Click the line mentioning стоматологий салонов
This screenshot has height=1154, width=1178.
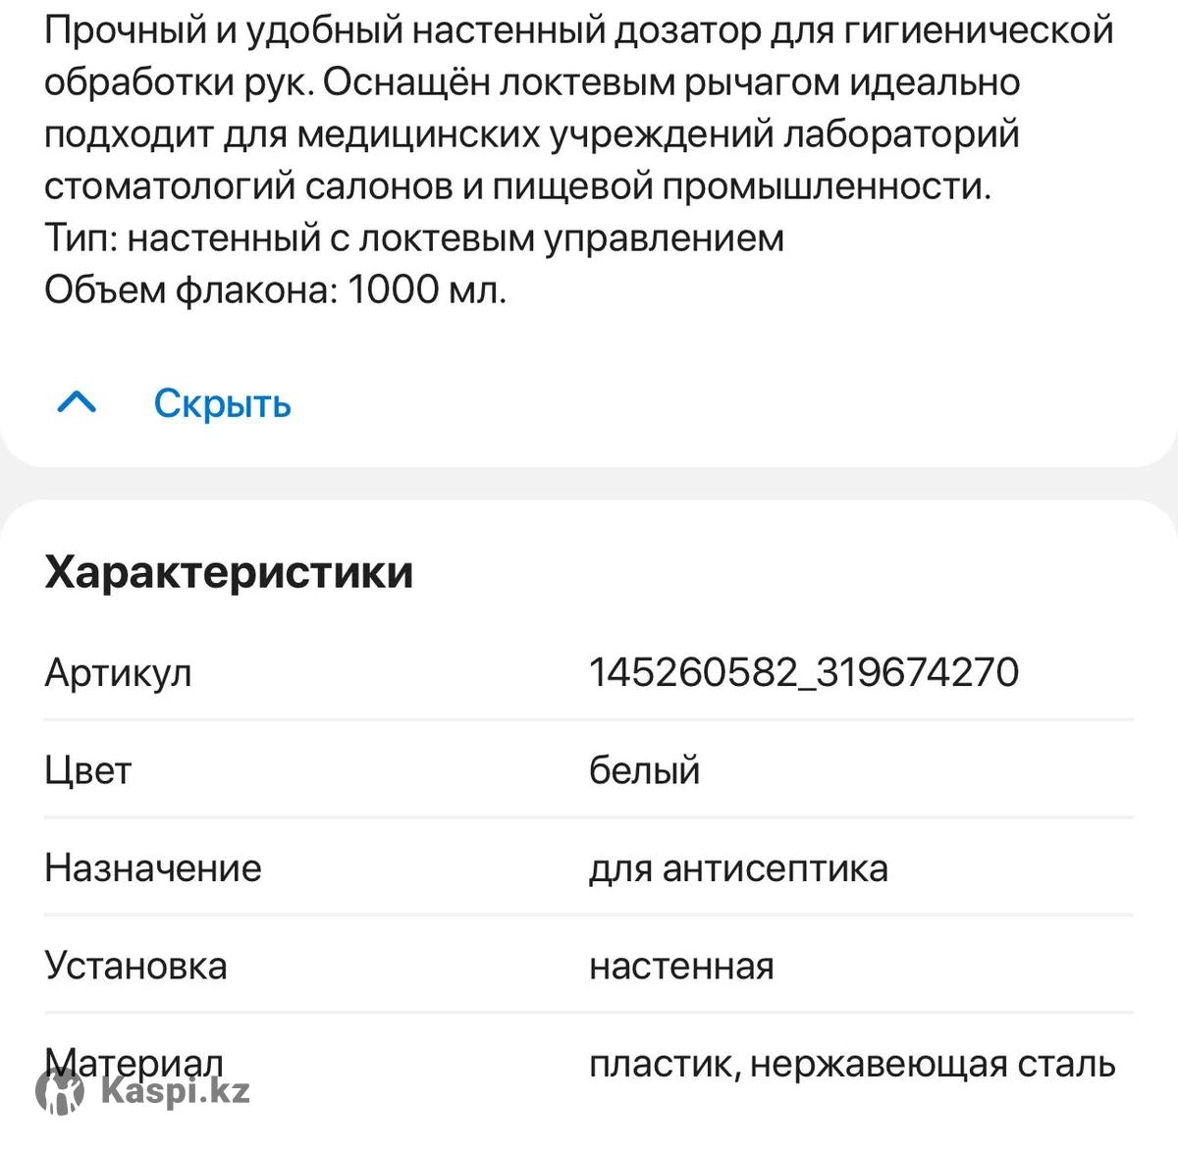pos(517,185)
